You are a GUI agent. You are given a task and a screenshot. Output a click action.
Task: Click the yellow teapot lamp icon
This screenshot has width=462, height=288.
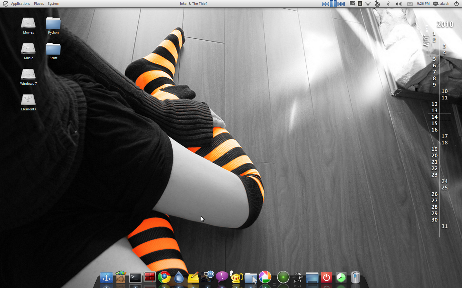click(x=236, y=277)
